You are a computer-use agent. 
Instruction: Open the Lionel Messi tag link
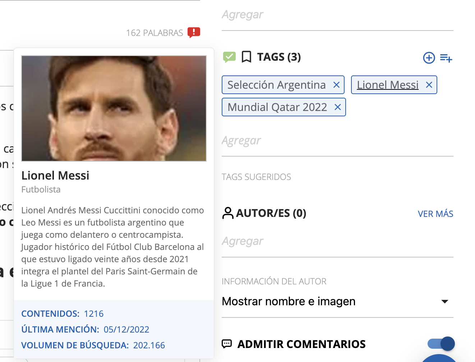tap(387, 85)
